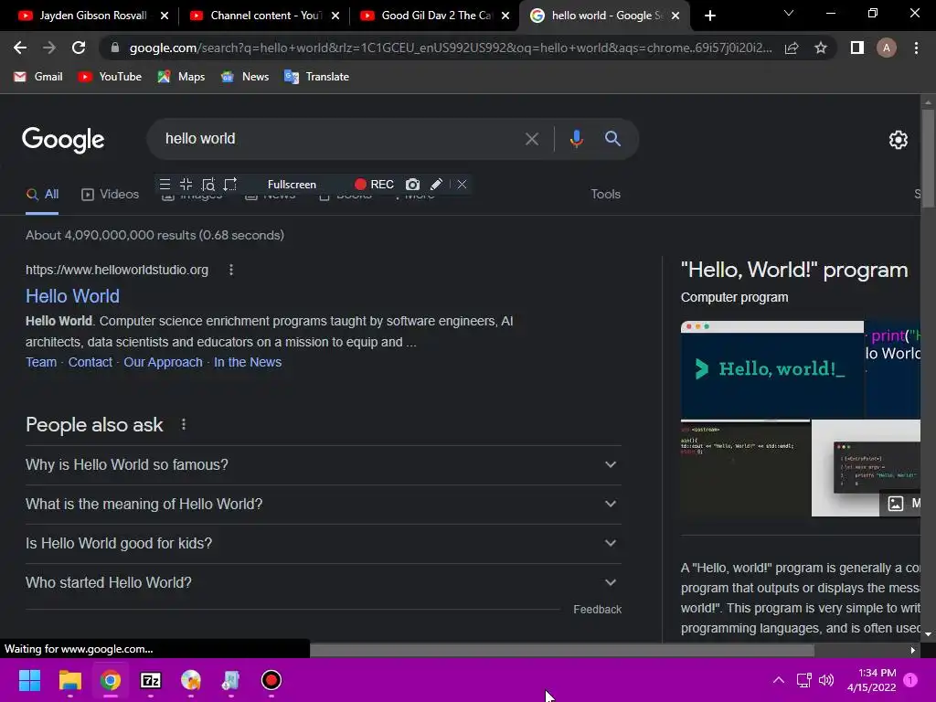This screenshot has height=702, width=936.
Task: Share this page icon in address bar
Action: pos(792,48)
